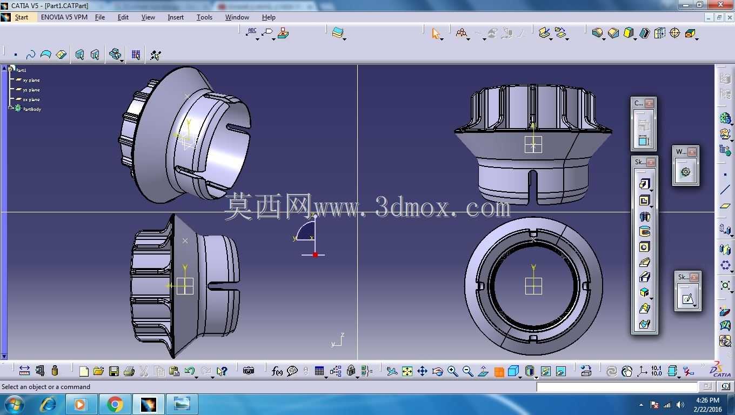Close the Sketch-Based Features floating toolbar

click(x=651, y=162)
